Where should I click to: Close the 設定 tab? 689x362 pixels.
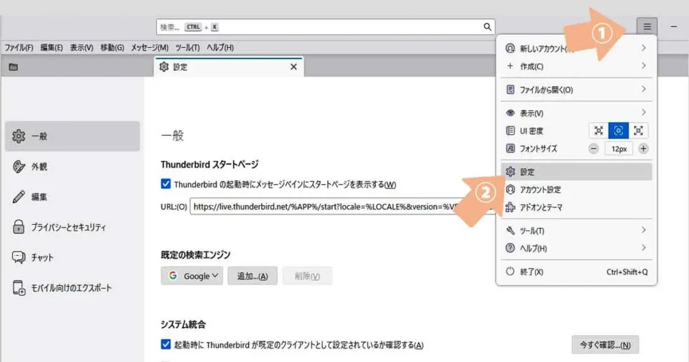click(x=293, y=67)
